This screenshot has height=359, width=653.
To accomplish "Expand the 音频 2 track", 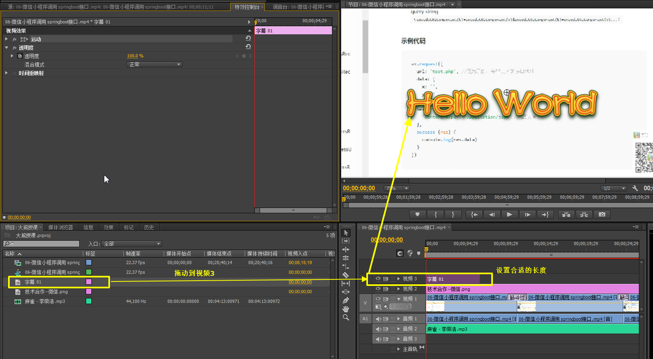I will coord(399,329).
